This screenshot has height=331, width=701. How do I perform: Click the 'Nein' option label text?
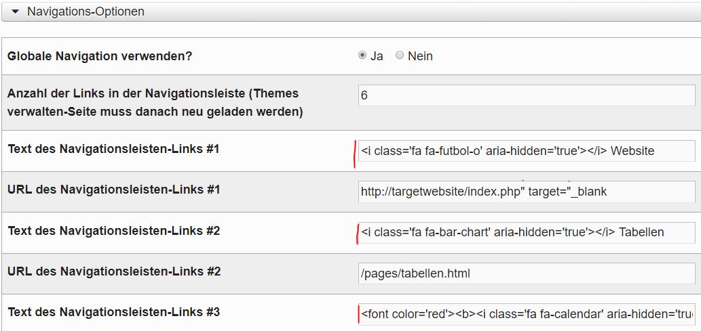420,56
